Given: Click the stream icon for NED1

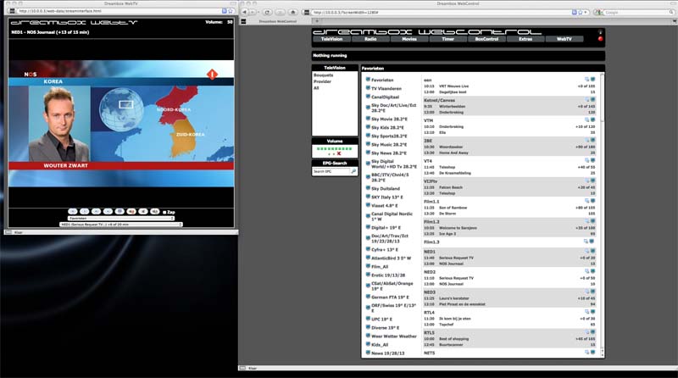Looking at the screenshot, I should pyautogui.click(x=592, y=251).
